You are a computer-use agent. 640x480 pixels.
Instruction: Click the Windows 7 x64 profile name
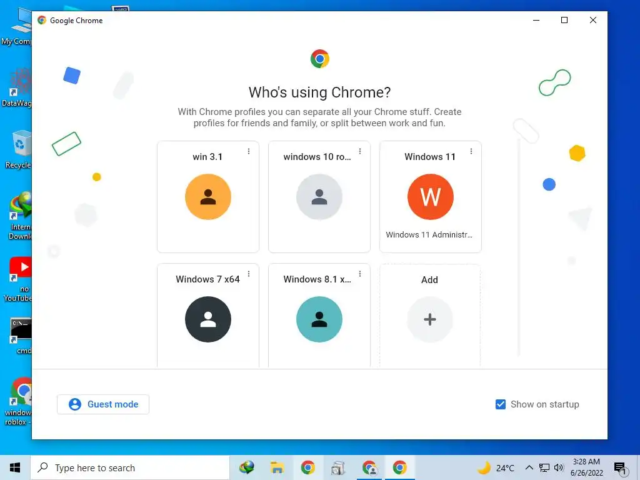(x=207, y=279)
